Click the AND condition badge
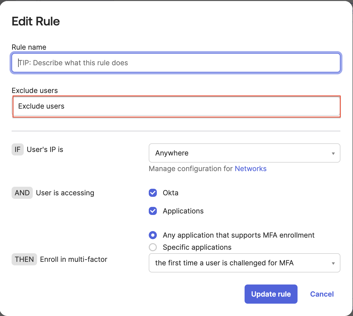Viewport: 353px width, 316px height. click(x=22, y=193)
